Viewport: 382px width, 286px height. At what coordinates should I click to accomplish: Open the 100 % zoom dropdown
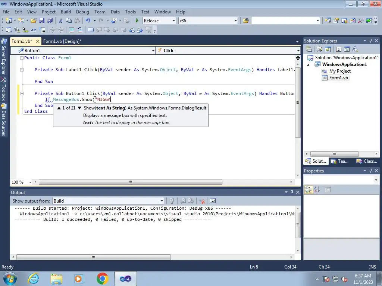[30, 182]
